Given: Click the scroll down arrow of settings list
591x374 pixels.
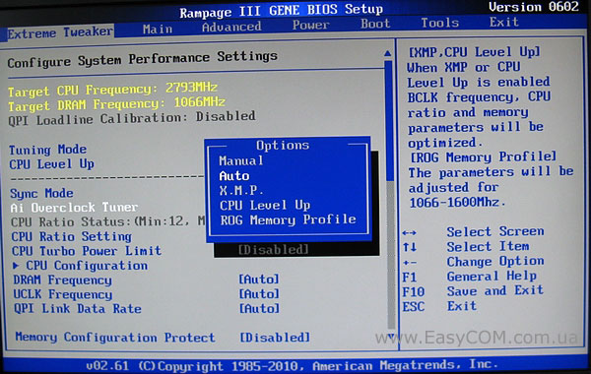Looking at the screenshot, I should tap(391, 336).
